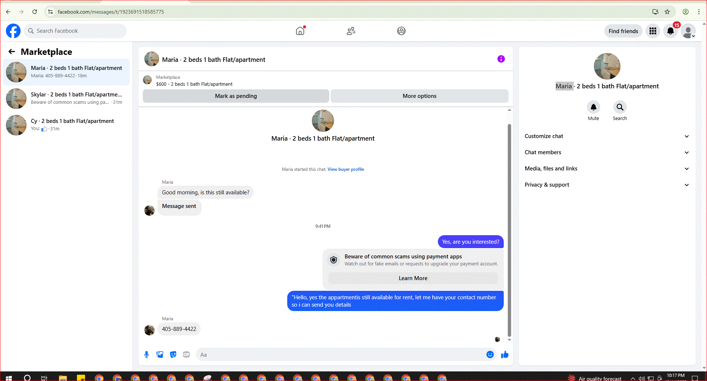
Task: Select the 'Yes, are you interested?' message
Action: [x=471, y=242]
